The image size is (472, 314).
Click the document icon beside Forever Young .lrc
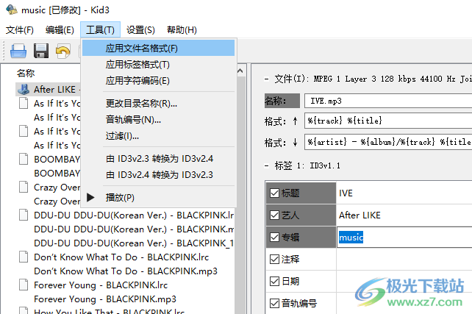(x=23, y=285)
